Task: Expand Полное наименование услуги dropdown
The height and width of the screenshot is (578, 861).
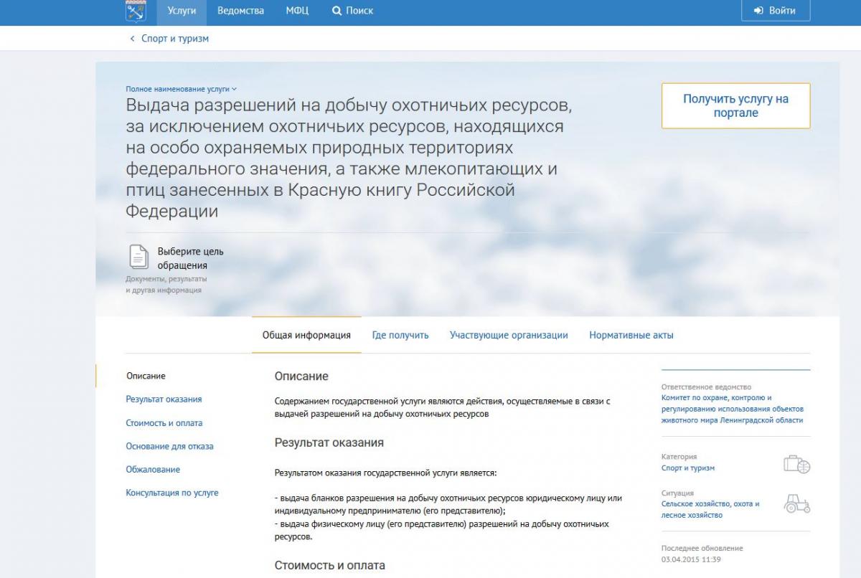Action: tap(181, 89)
